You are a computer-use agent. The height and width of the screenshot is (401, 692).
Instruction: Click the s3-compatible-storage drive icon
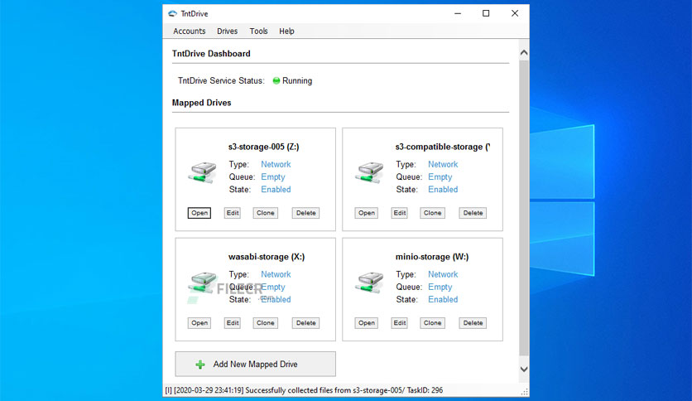coord(370,172)
